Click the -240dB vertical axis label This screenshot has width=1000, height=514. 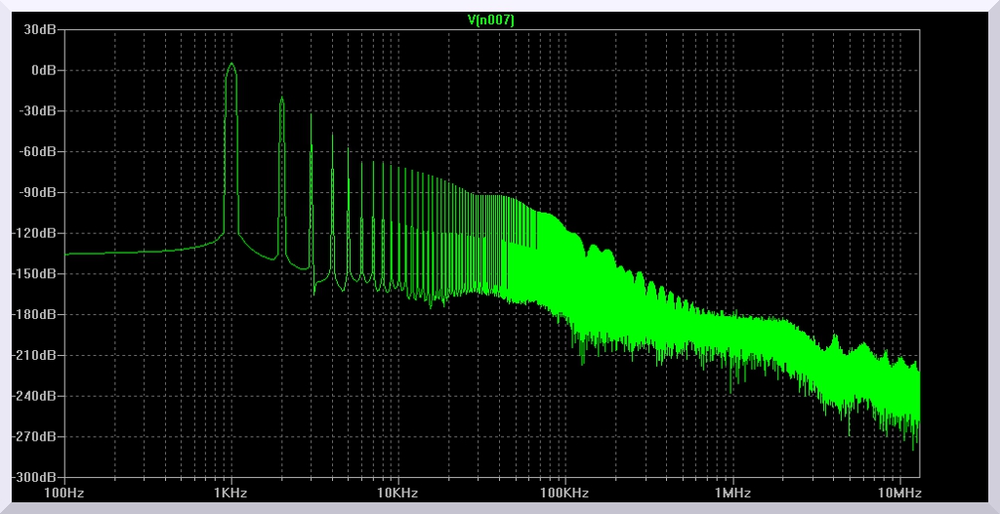tap(35, 396)
